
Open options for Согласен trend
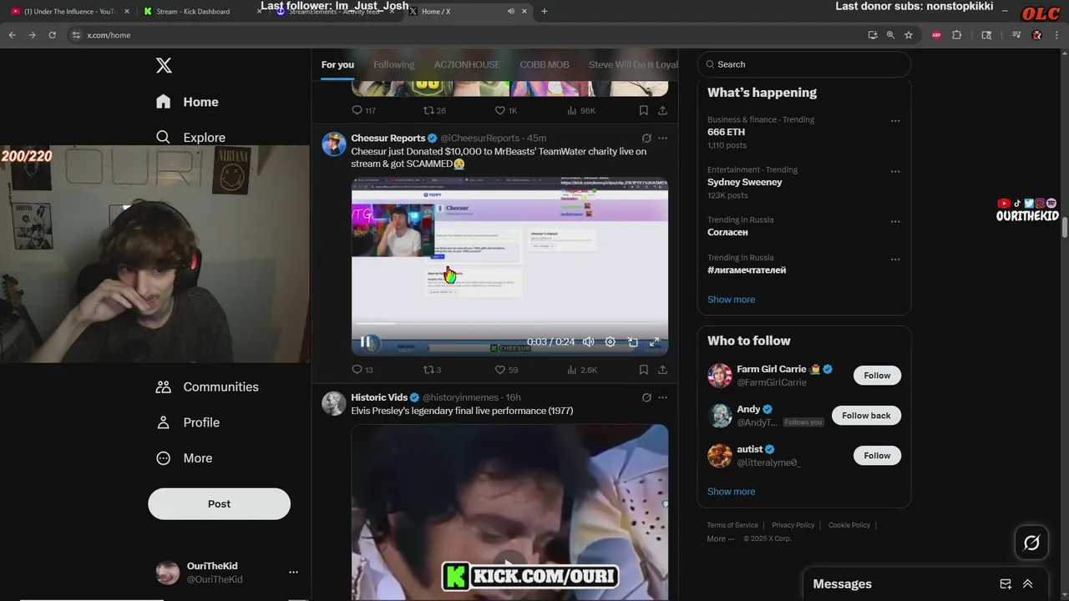(x=895, y=221)
